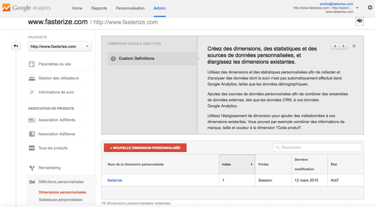Screen dimensions: 375x207
Task: Click the Association AdSense icon
Action: click(x=31, y=134)
